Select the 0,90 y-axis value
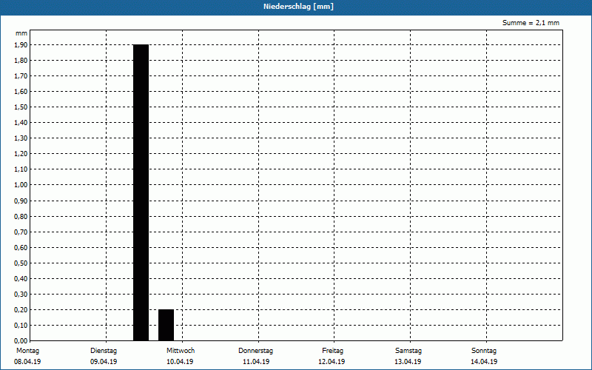 point(21,201)
